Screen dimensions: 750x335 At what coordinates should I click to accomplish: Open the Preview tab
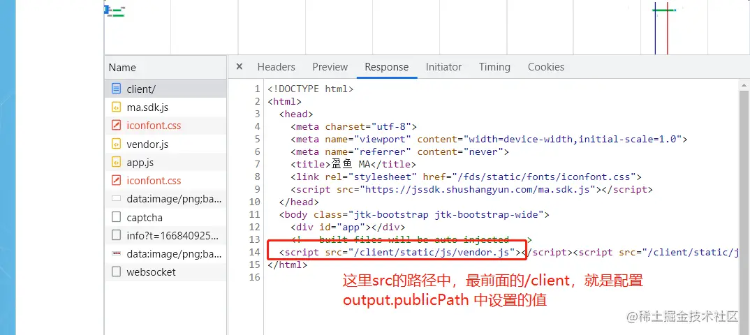330,67
